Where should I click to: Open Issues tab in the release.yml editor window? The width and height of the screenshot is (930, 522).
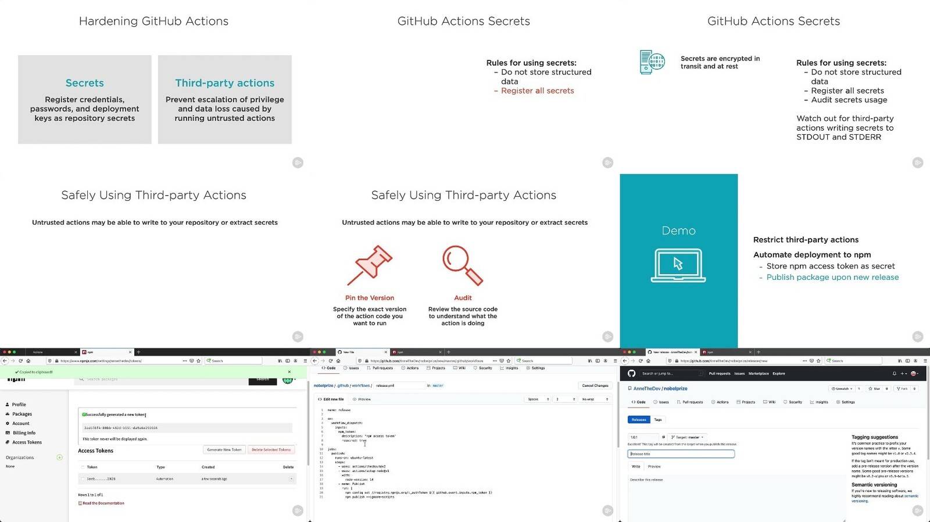point(351,368)
